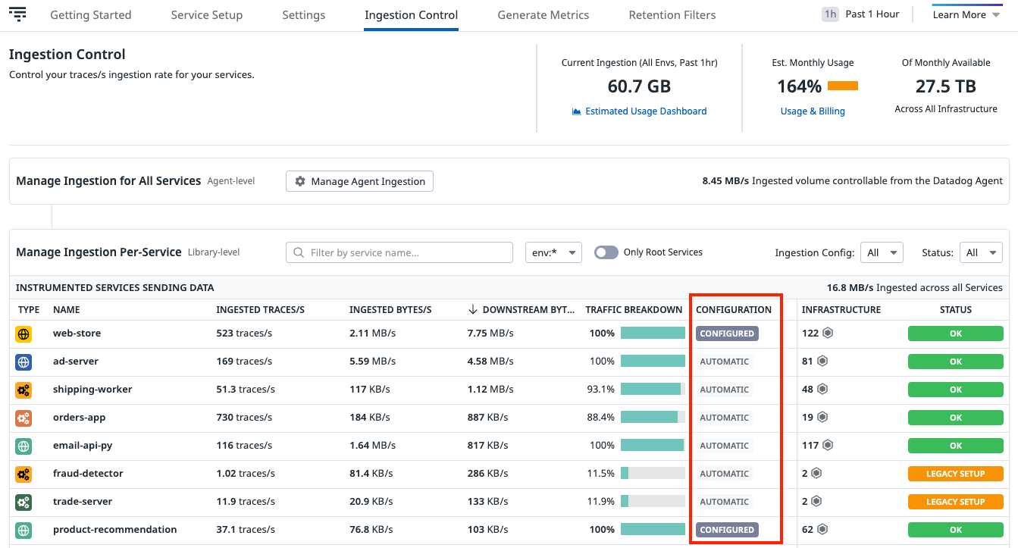This screenshot has width=1018, height=548.
Task: Click the orders-app service type icon
Action: tap(23, 418)
